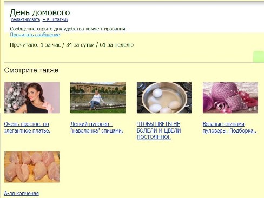Add post via '+ в цитатник' link
The height and width of the screenshot is (198, 264).
55,19
